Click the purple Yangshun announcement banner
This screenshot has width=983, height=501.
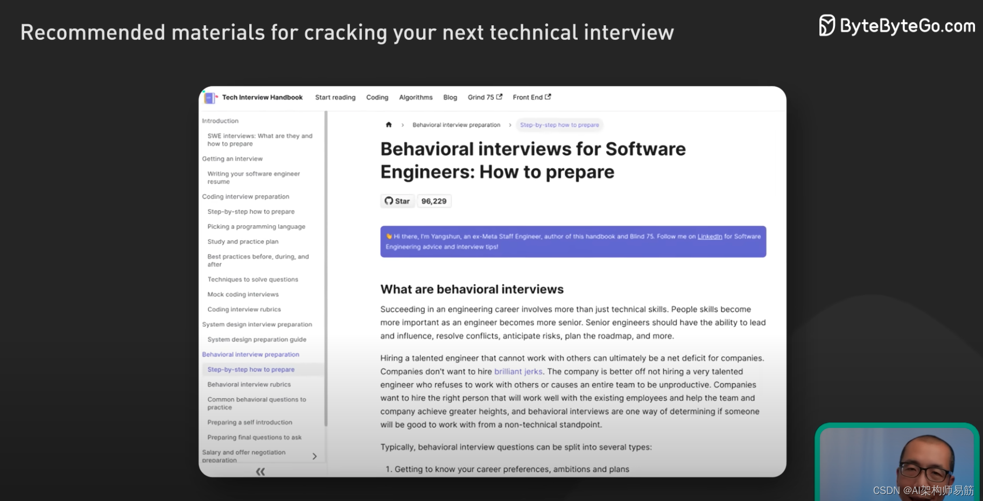click(573, 241)
